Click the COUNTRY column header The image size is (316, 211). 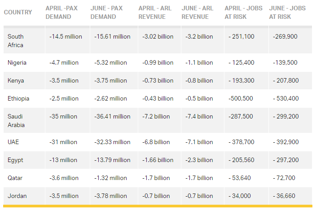18,12
